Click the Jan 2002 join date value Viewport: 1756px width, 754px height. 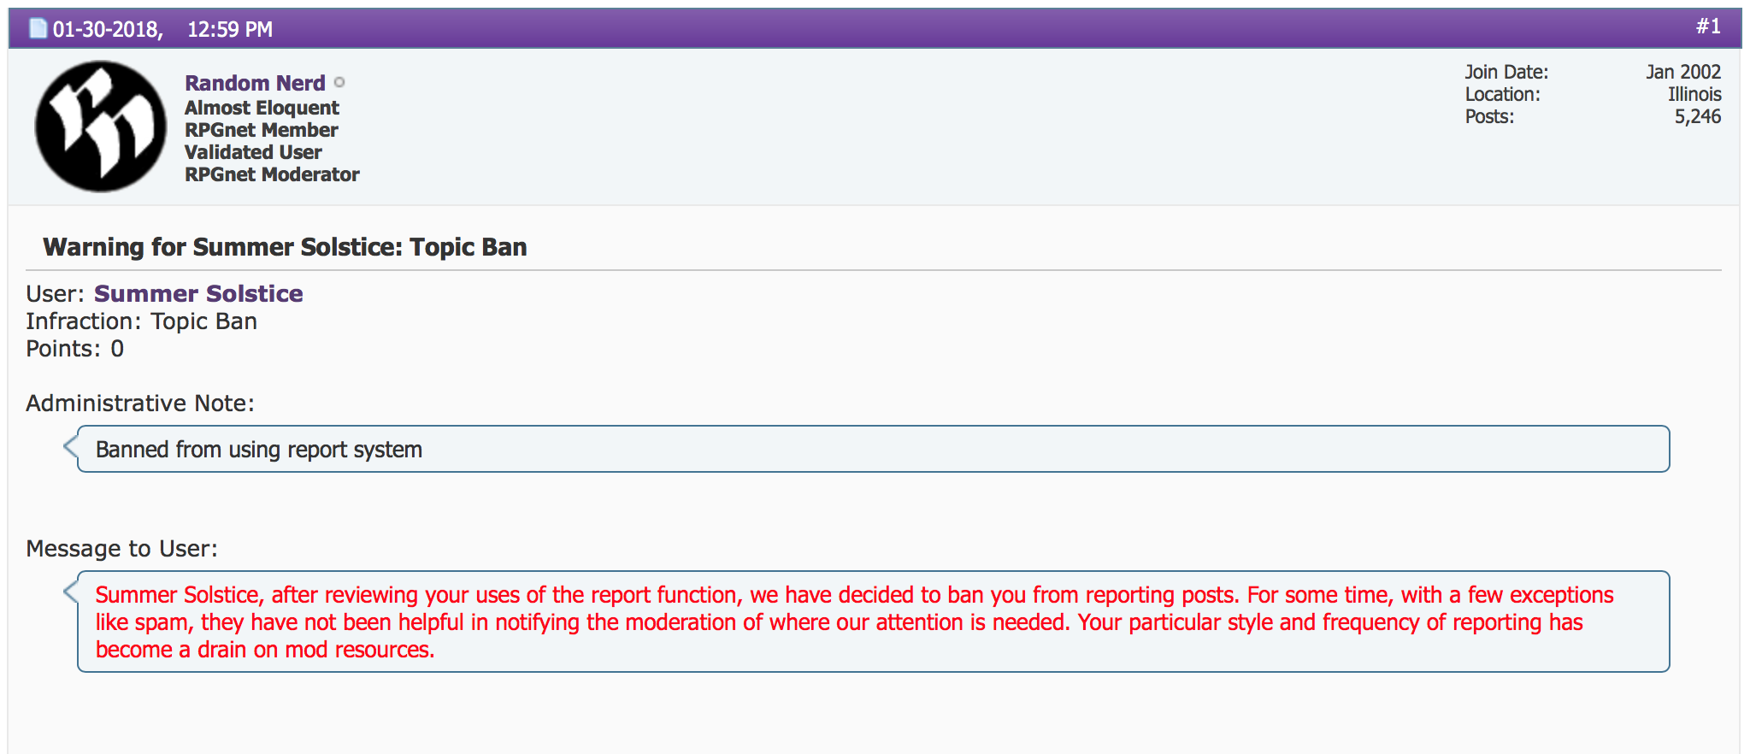point(1683,72)
